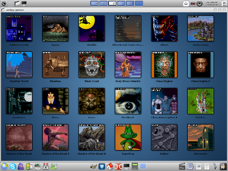Switch to the third highlighted workspace
Image resolution: width=228 pixels, height=171 pixels.
click(112, 3)
